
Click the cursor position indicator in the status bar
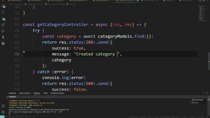tap(134, 117)
